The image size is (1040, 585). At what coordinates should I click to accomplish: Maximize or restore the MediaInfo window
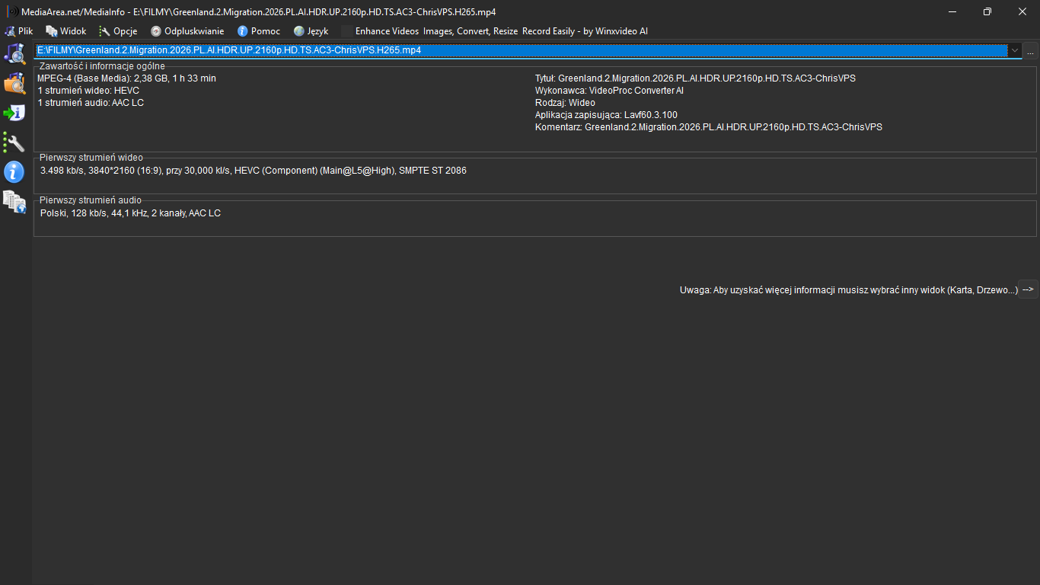click(987, 11)
